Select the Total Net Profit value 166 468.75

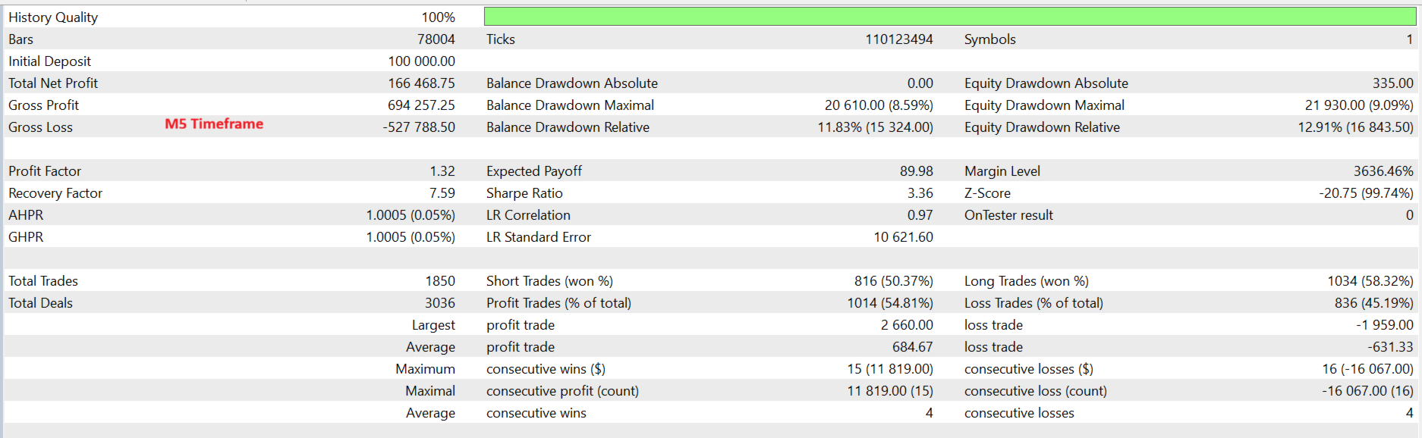(x=421, y=83)
